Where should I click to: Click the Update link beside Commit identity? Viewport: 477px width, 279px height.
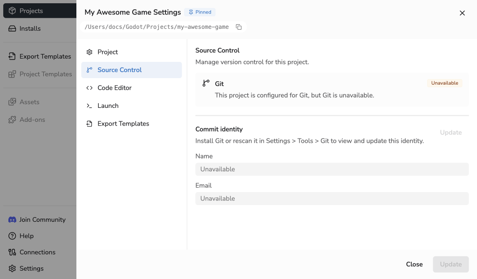pos(451,133)
